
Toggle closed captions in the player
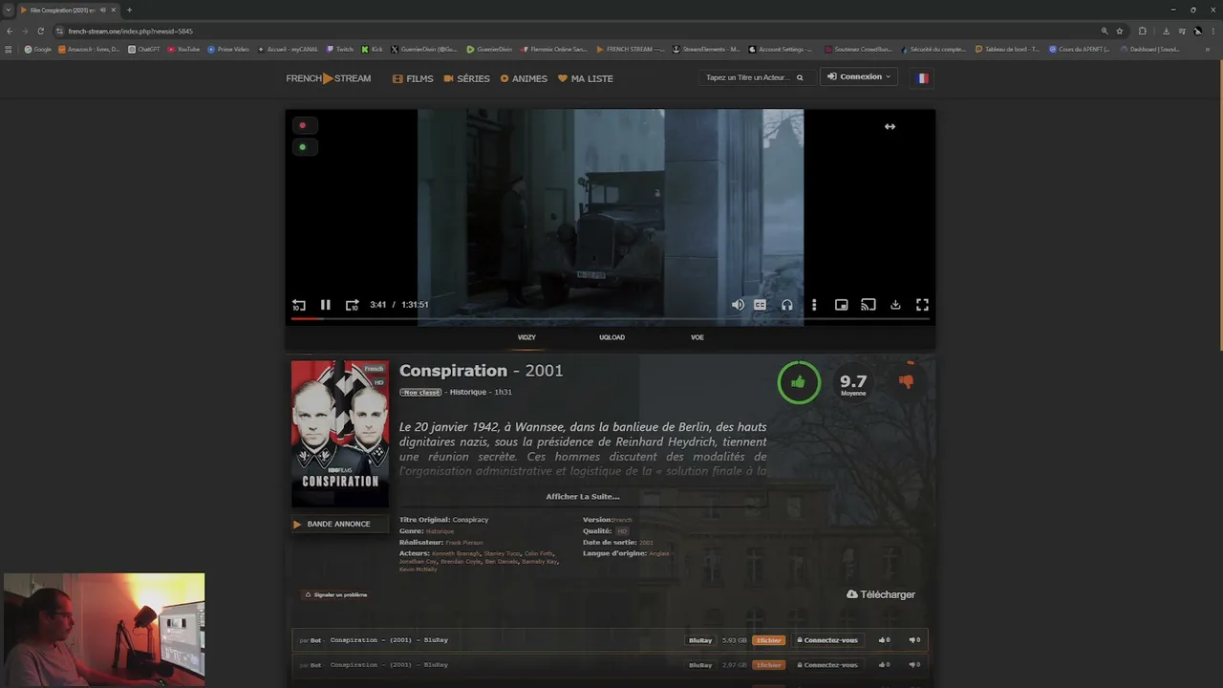click(x=761, y=305)
